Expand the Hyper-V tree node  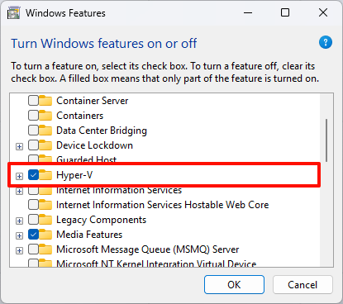19,176
